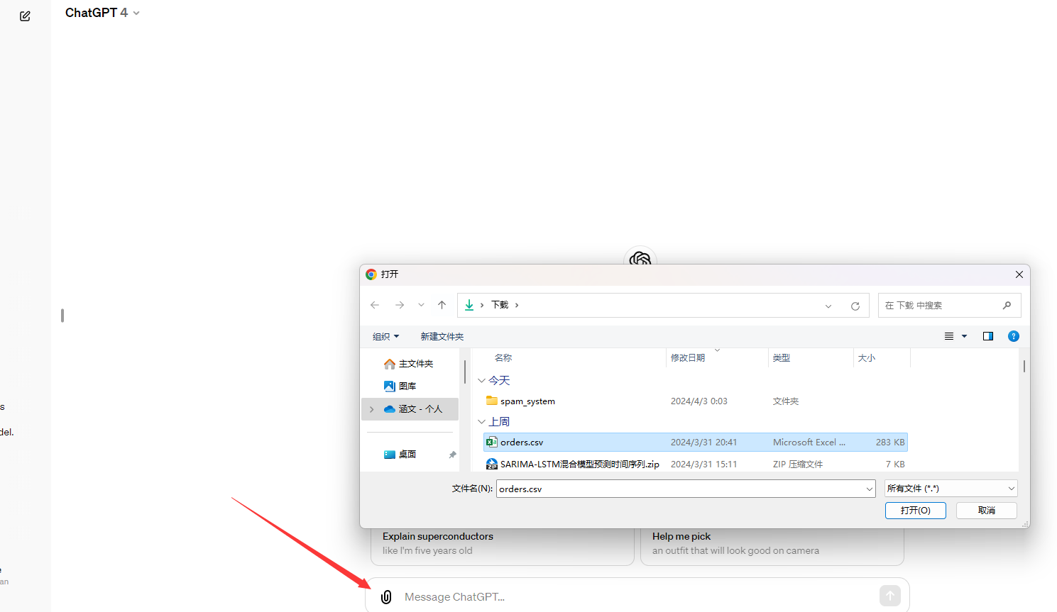1057x612 pixels.
Task: Click the green downloads icon in address bar
Action: click(469, 305)
